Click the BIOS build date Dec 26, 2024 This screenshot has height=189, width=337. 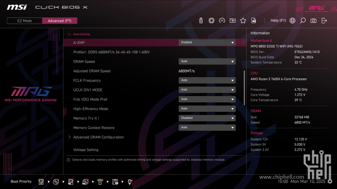[x=304, y=57]
